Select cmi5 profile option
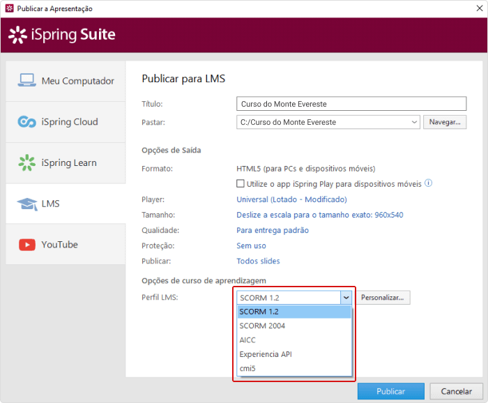This screenshot has width=488, height=403. (x=294, y=368)
